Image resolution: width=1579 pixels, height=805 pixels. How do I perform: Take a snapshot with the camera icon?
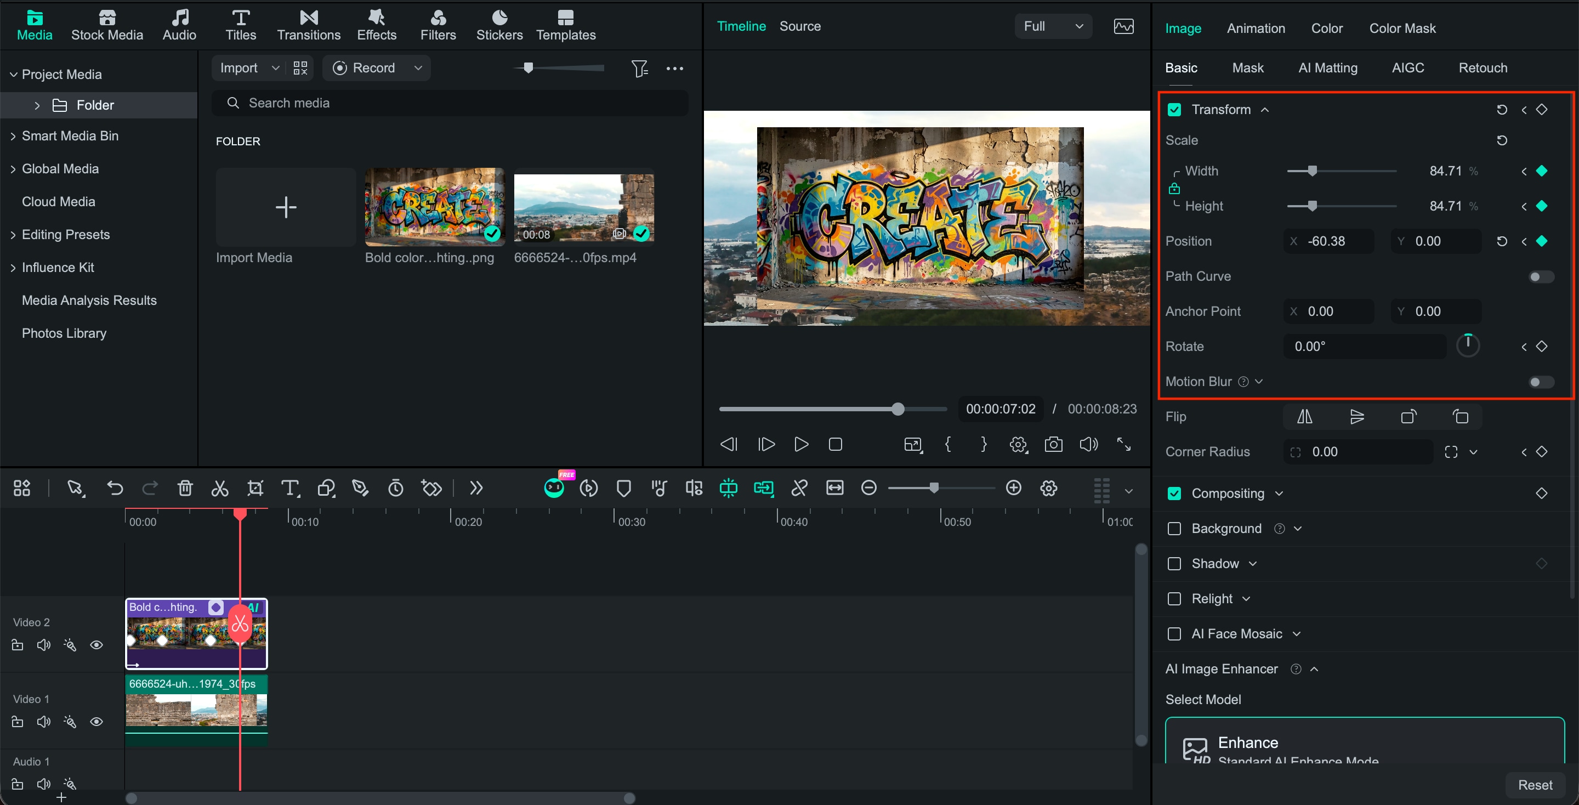point(1053,444)
